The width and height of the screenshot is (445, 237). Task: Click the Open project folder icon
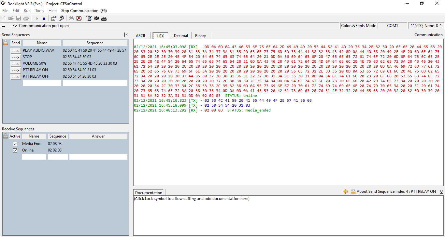(11, 18)
